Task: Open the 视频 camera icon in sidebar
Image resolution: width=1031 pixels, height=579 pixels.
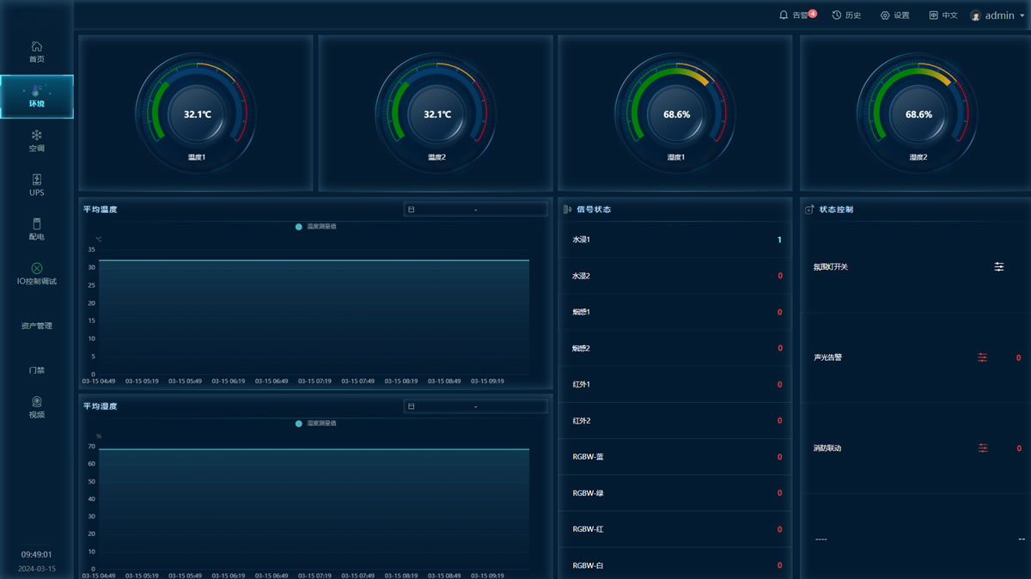Action: [36, 401]
